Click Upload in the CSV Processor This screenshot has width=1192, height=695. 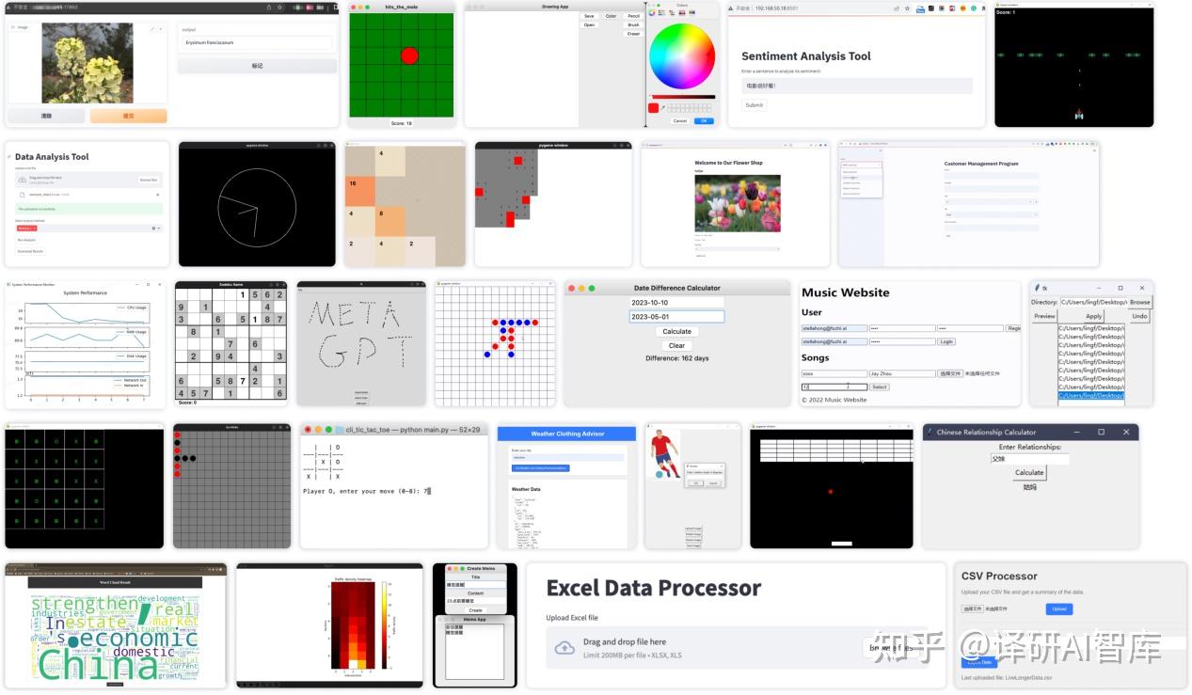(x=1058, y=609)
